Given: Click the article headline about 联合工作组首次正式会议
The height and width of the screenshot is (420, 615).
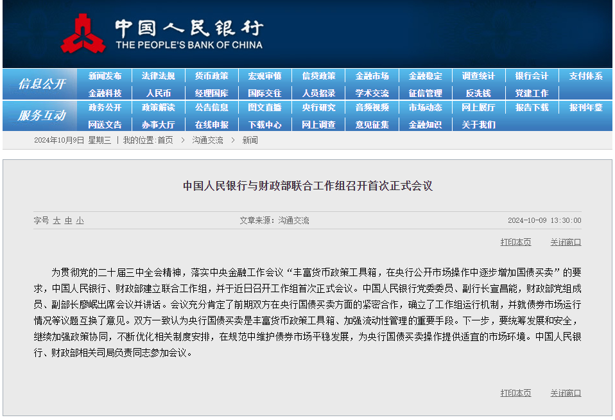Looking at the screenshot, I should (x=308, y=186).
